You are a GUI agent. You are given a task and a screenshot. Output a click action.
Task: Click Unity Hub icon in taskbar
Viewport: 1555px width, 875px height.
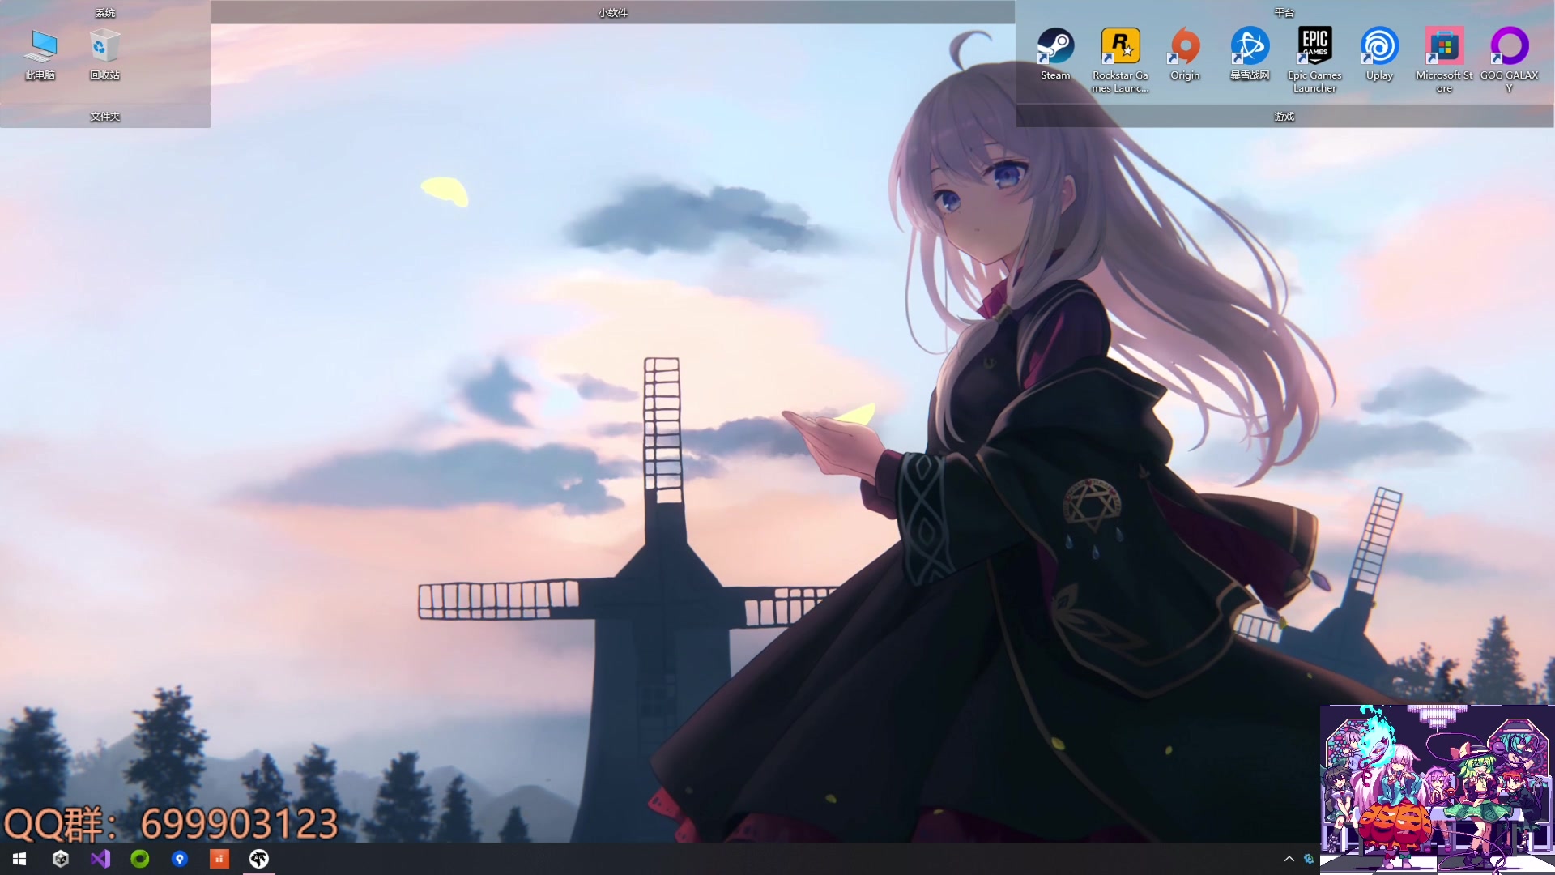click(61, 859)
